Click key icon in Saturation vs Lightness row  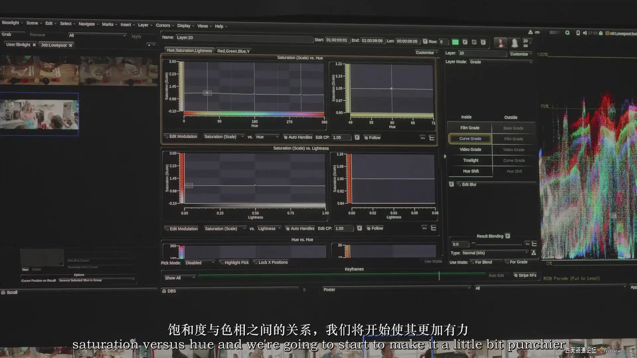point(424,228)
